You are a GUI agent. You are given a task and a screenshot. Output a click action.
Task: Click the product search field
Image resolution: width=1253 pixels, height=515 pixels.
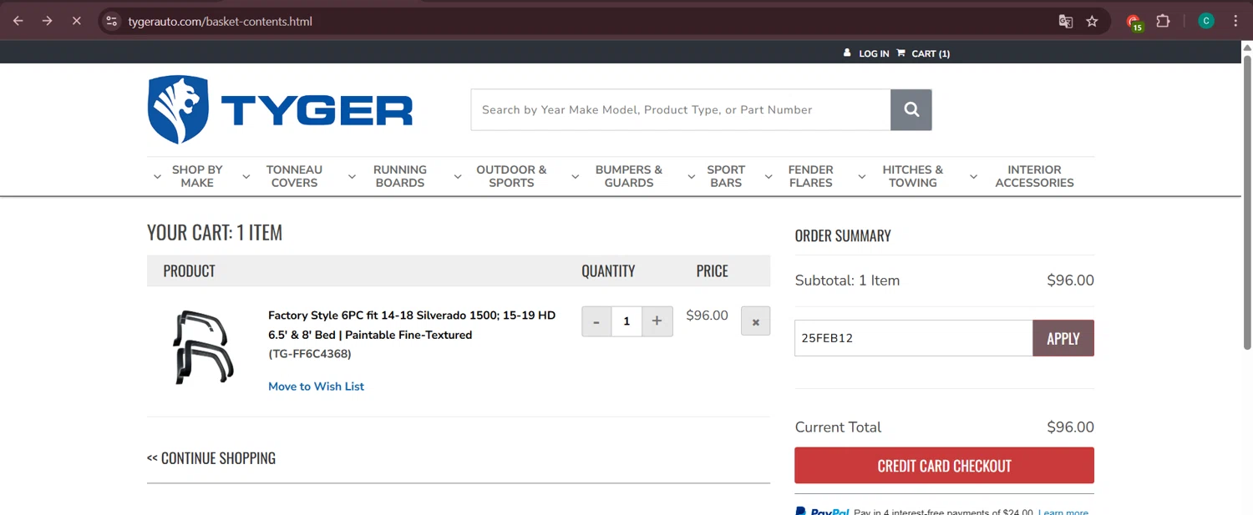[681, 109]
